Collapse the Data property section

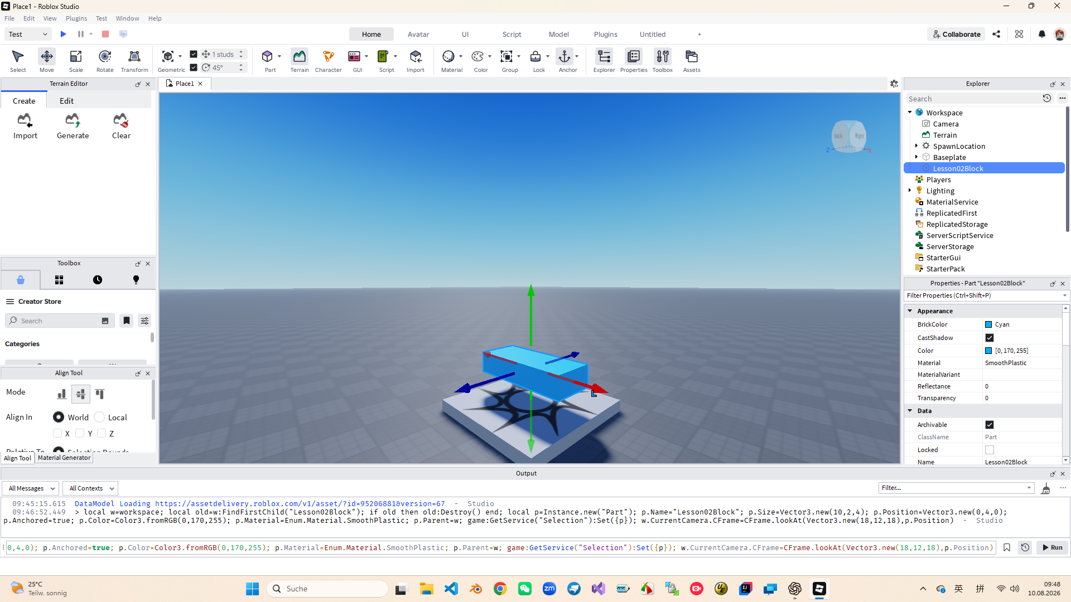point(910,411)
